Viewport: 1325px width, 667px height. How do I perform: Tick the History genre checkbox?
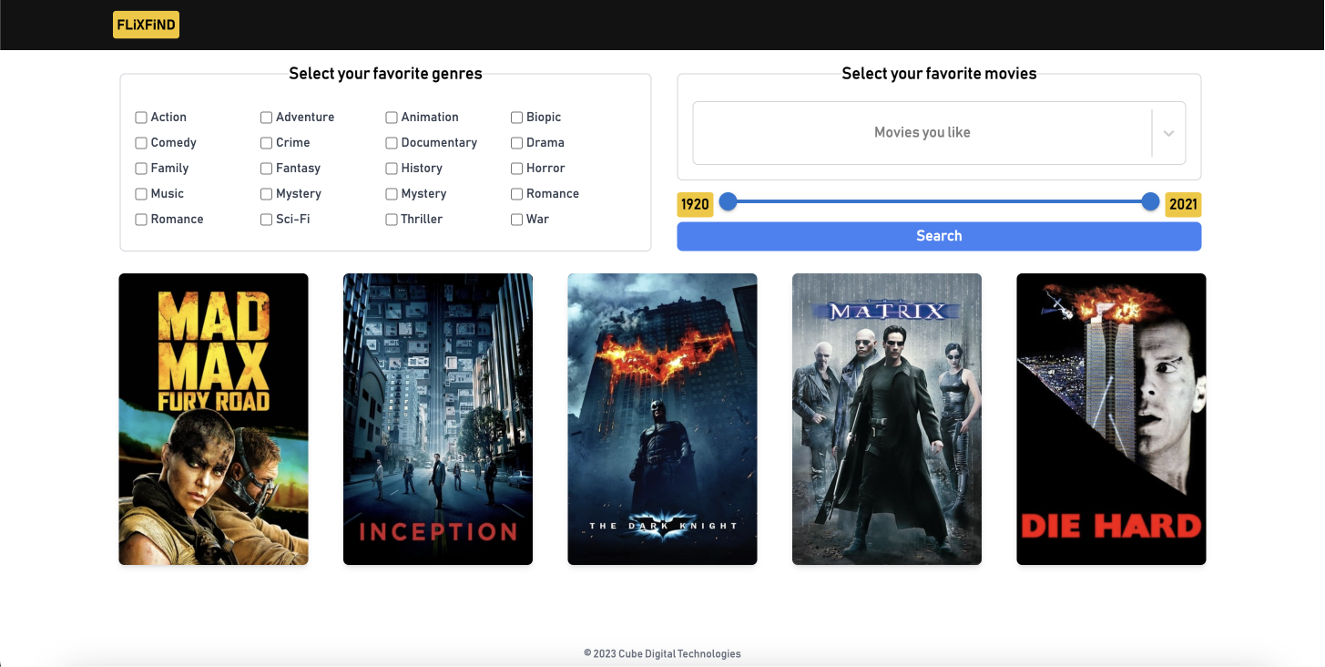pyautogui.click(x=392, y=169)
